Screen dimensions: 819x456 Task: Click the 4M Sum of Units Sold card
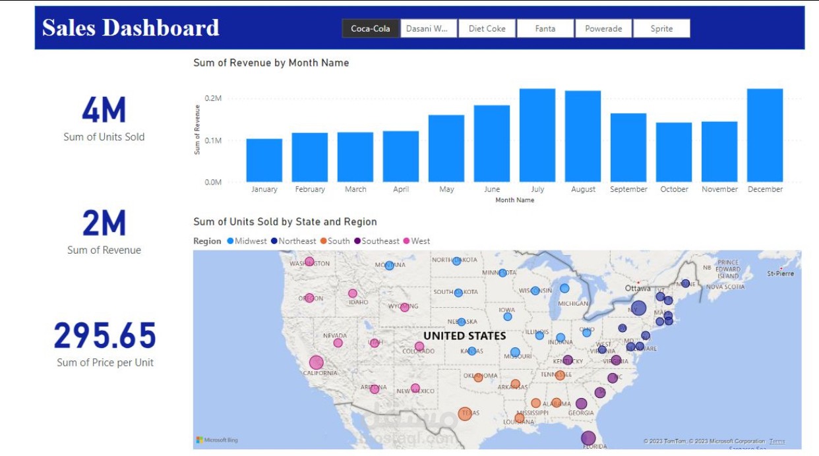(x=104, y=119)
